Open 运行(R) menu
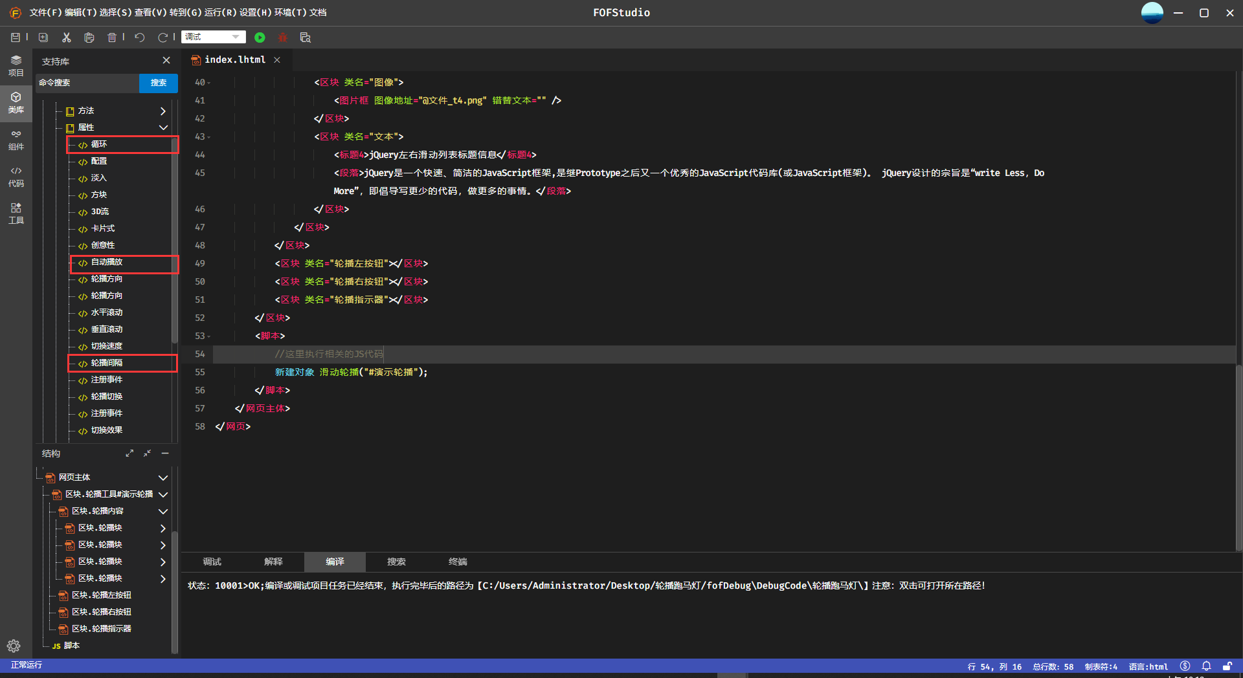 click(x=221, y=12)
